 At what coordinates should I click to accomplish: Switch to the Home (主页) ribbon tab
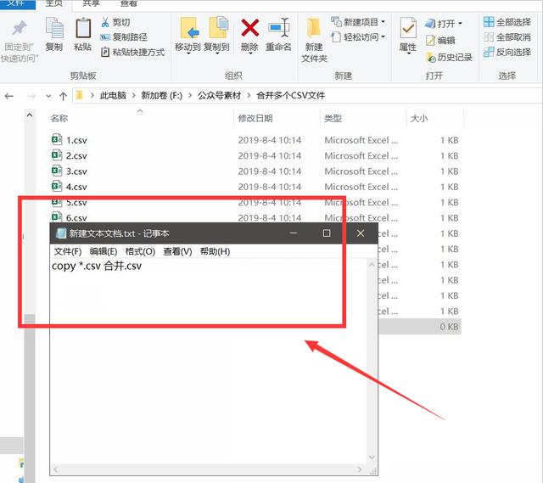point(54,3)
